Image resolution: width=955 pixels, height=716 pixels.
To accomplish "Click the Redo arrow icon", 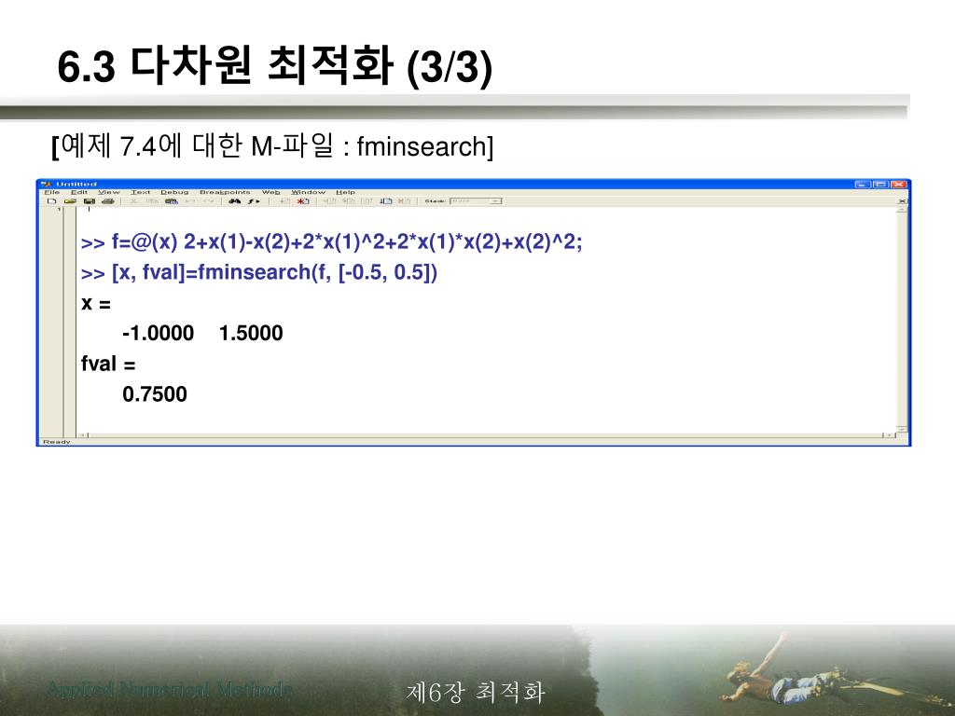I will point(209,201).
